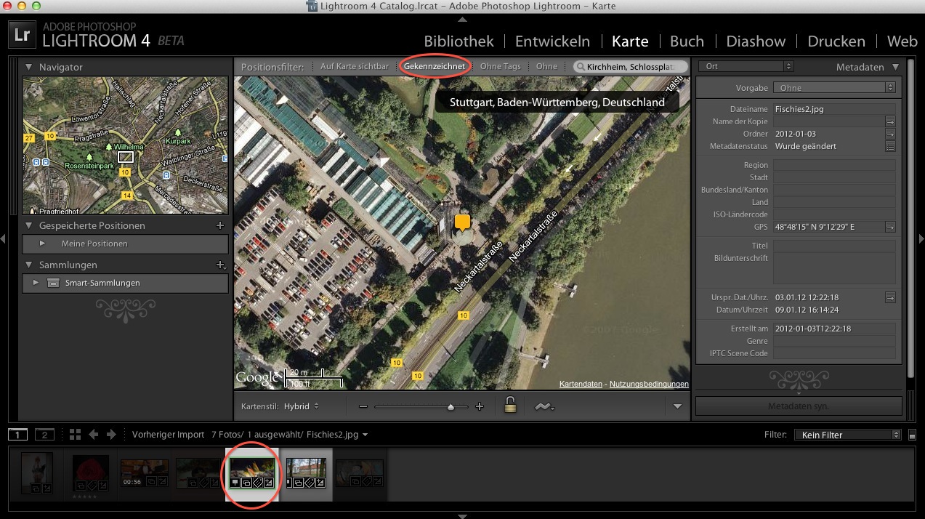Screen dimensions: 925x519
Task: Click the Titel metadata field
Action: (x=834, y=246)
